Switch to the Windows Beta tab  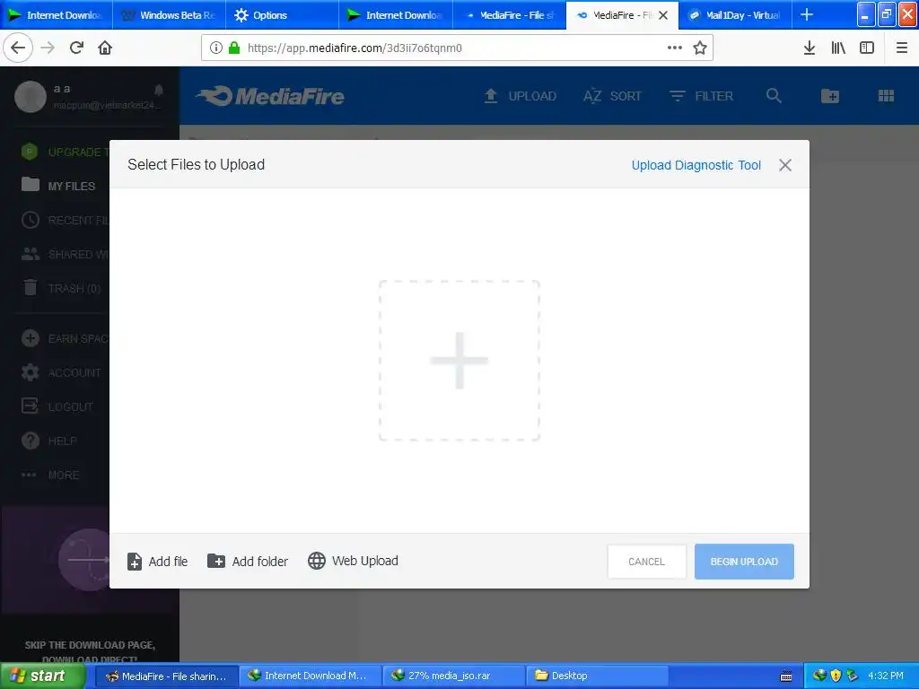[170, 15]
